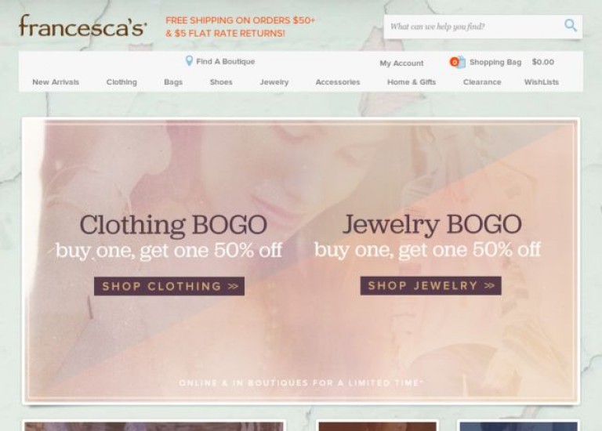Click the Shop Jewelry button

[431, 285]
